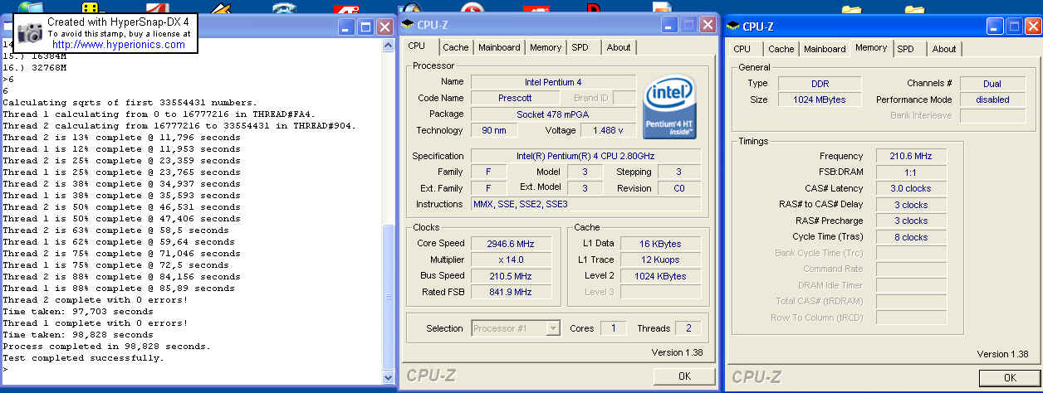The height and width of the screenshot is (393, 1043).
Task: Close the Processor CPU-Z window
Action: (708, 25)
